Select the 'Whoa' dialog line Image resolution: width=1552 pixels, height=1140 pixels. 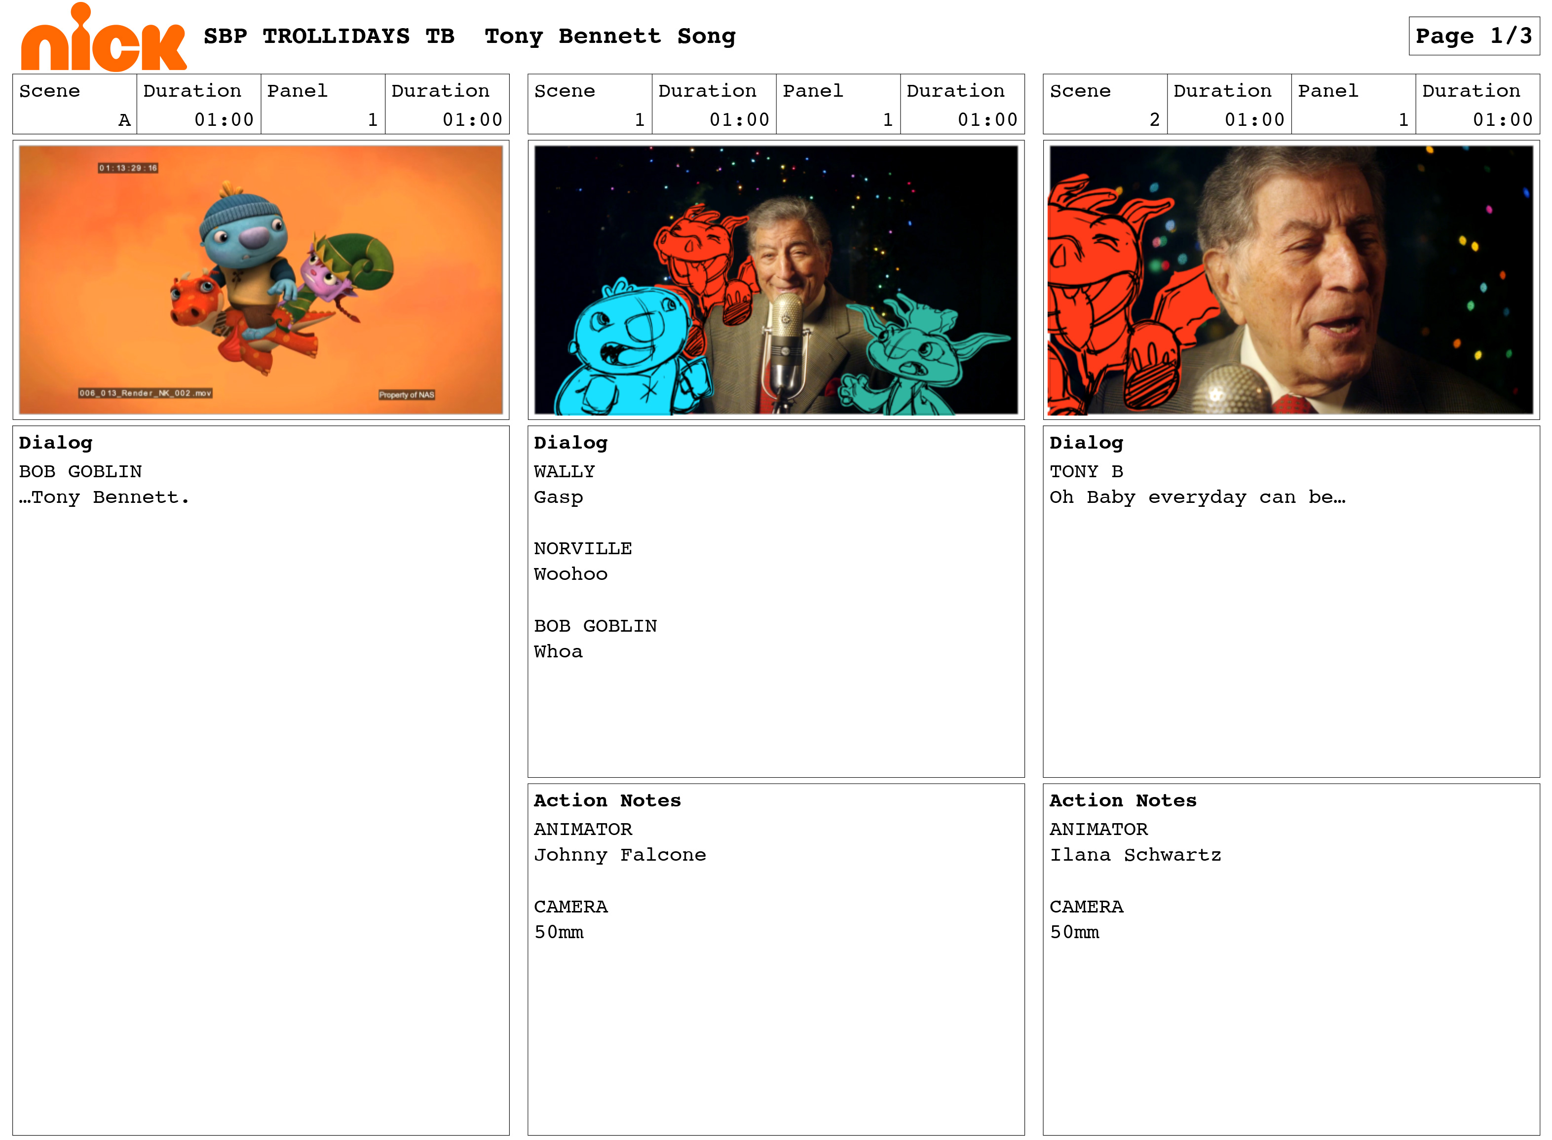(x=558, y=651)
